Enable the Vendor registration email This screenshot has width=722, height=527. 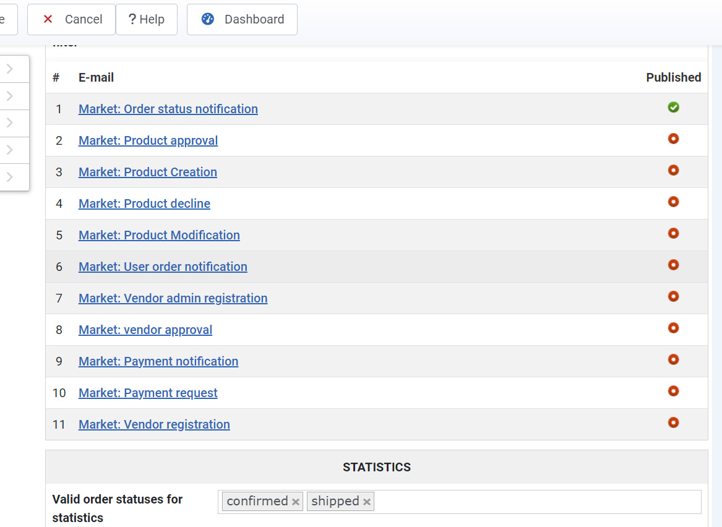[673, 423]
